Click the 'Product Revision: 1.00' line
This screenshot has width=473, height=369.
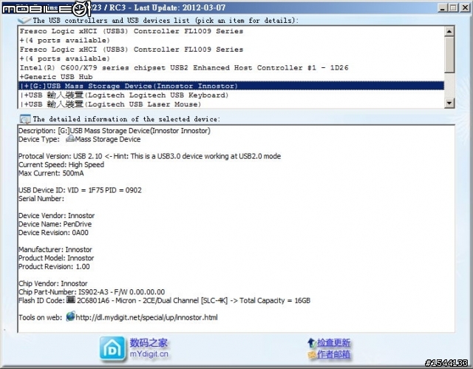pos(54,267)
